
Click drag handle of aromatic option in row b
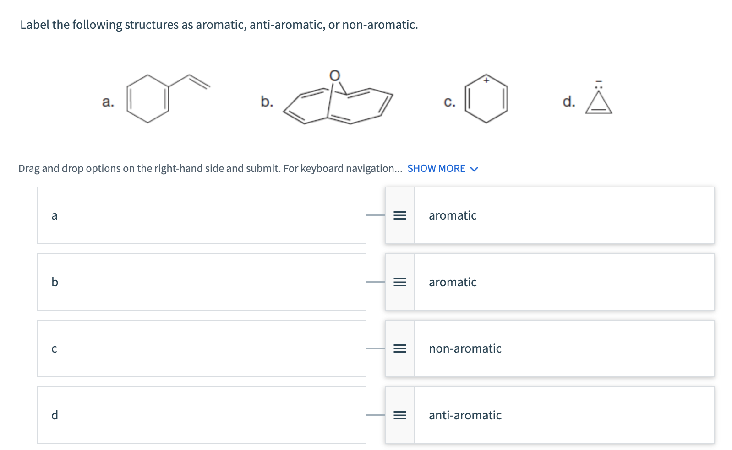pos(400,282)
